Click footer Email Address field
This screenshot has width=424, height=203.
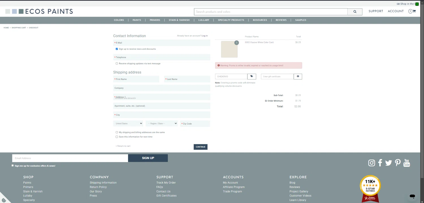point(70,158)
